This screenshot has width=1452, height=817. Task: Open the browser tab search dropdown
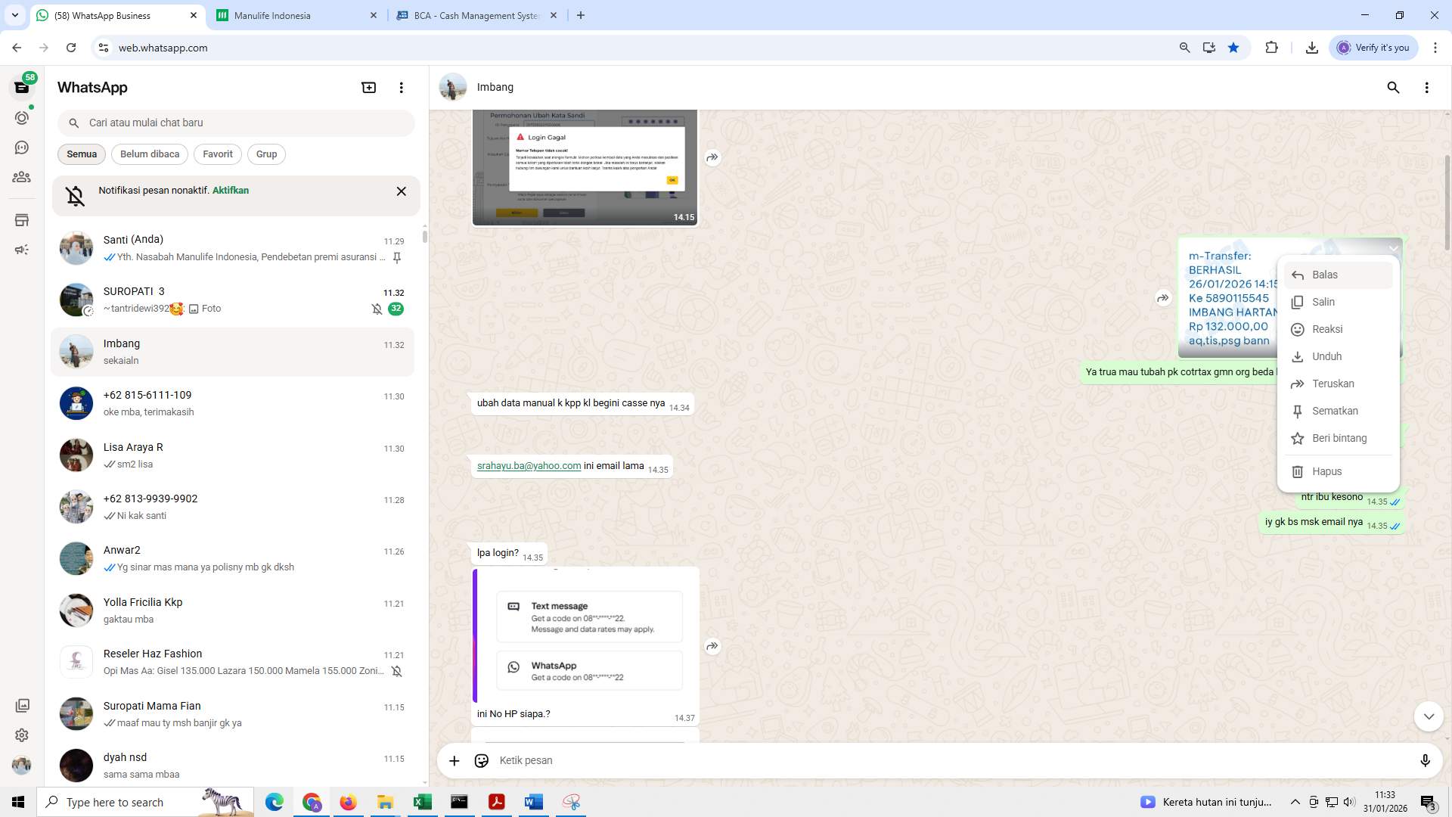[x=14, y=15]
